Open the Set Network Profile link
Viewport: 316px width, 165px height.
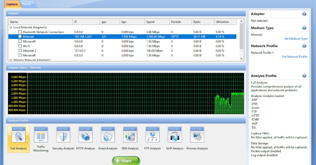pyautogui.click(x=295, y=57)
